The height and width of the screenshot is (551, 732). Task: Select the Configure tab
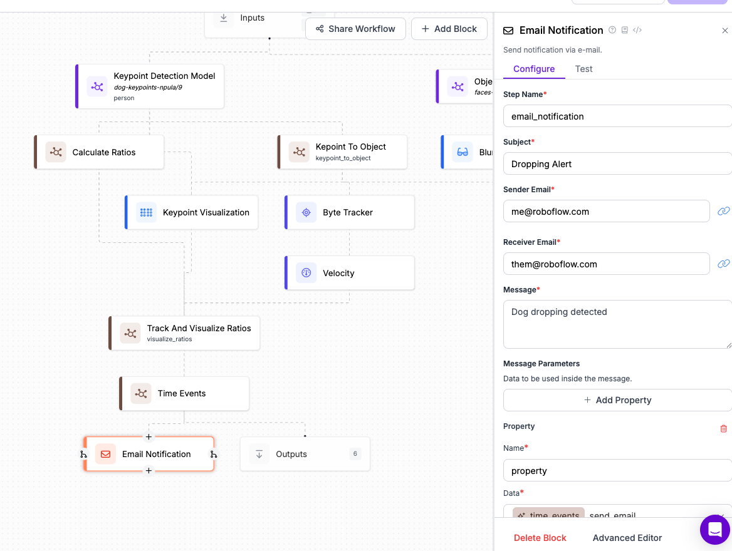[534, 69]
